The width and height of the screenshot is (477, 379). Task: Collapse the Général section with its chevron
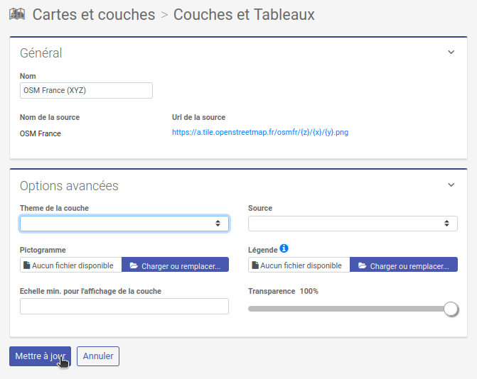point(451,53)
